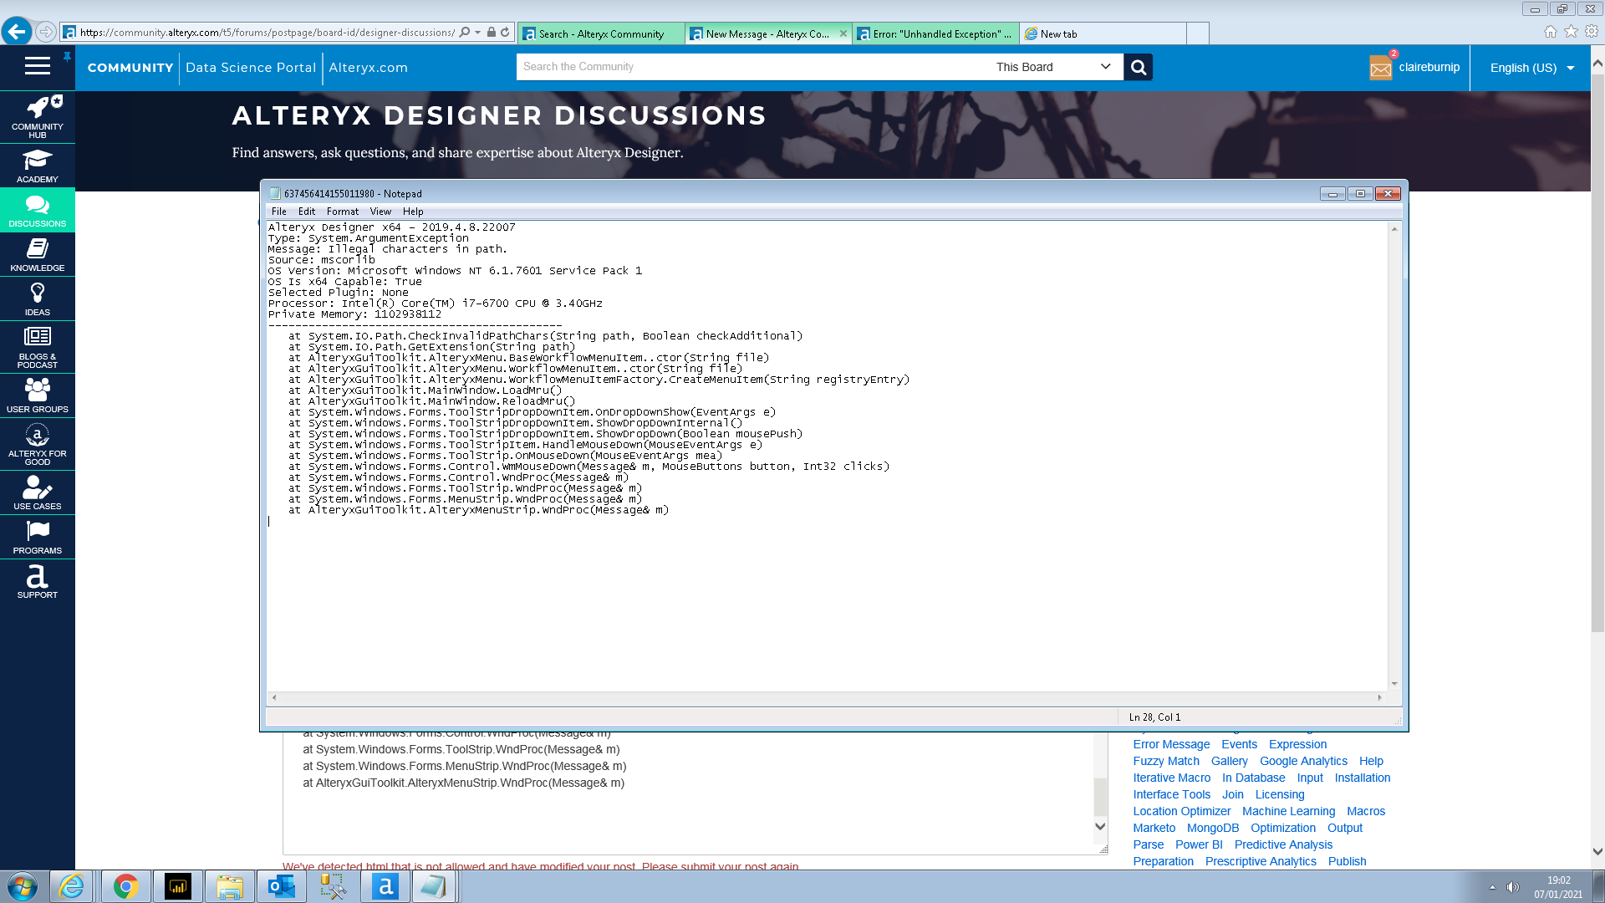Image resolution: width=1605 pixels, height=903 pixels.
Task: Click the Alteryx.com header link
Action: (x=368, y=68)
